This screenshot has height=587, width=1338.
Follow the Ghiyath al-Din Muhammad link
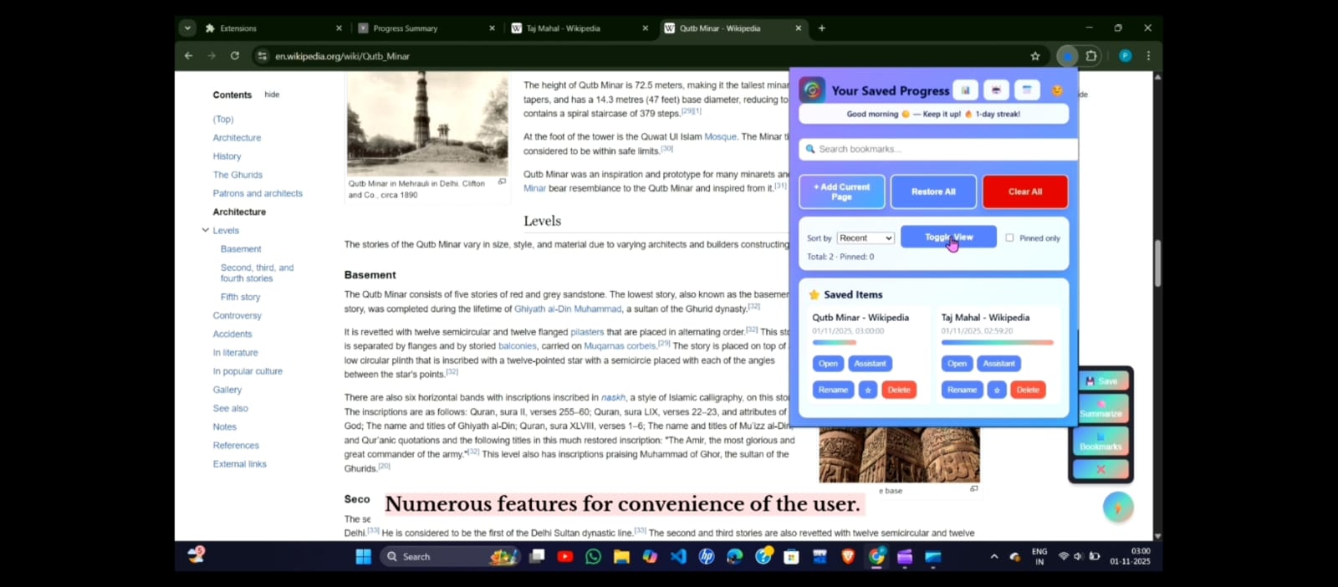click(568, 309)
